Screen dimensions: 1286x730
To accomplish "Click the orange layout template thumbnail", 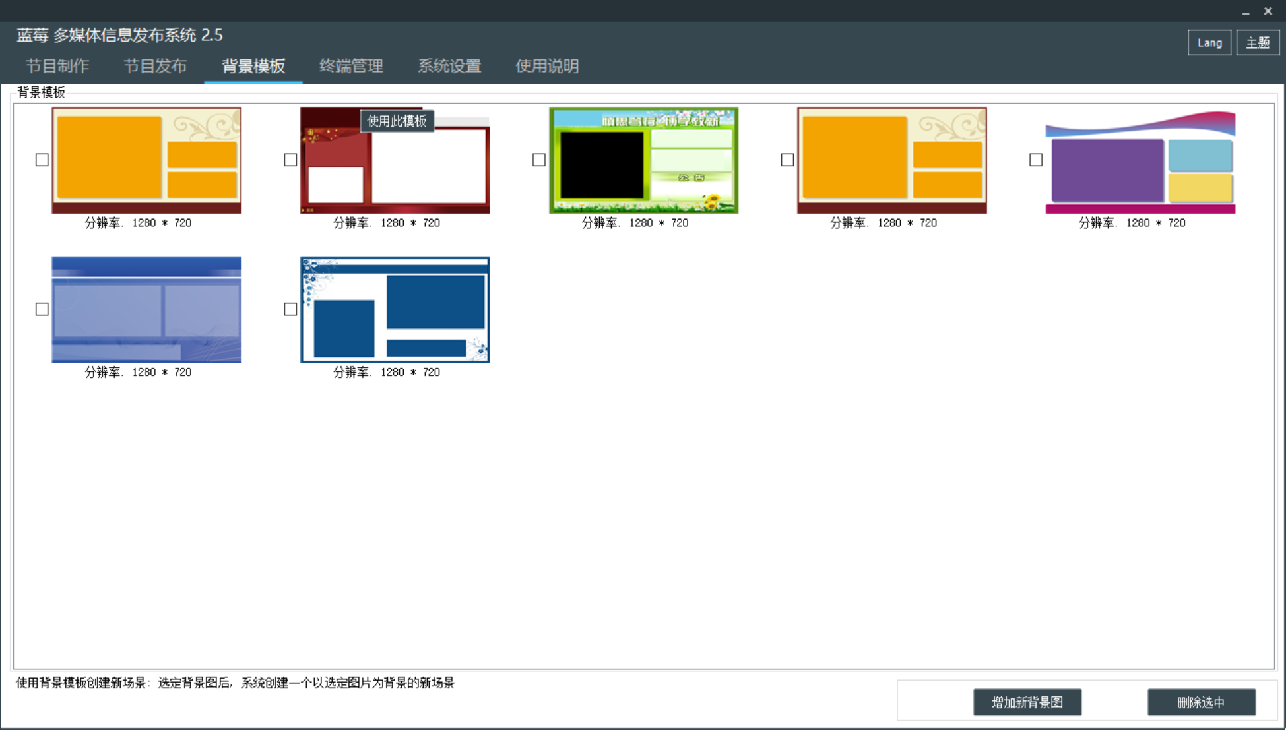I will pyautogui.click(x=146, y=160).
